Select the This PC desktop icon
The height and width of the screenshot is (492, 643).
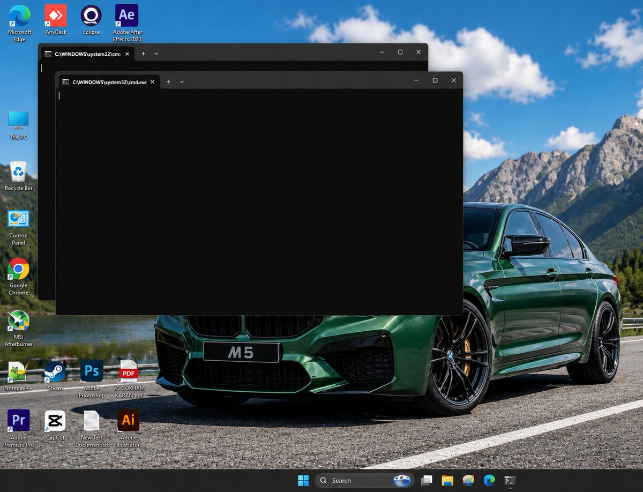18,125
